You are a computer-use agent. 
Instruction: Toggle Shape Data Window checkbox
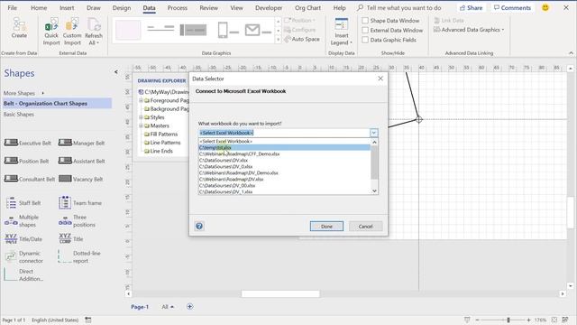coord(365,21)
